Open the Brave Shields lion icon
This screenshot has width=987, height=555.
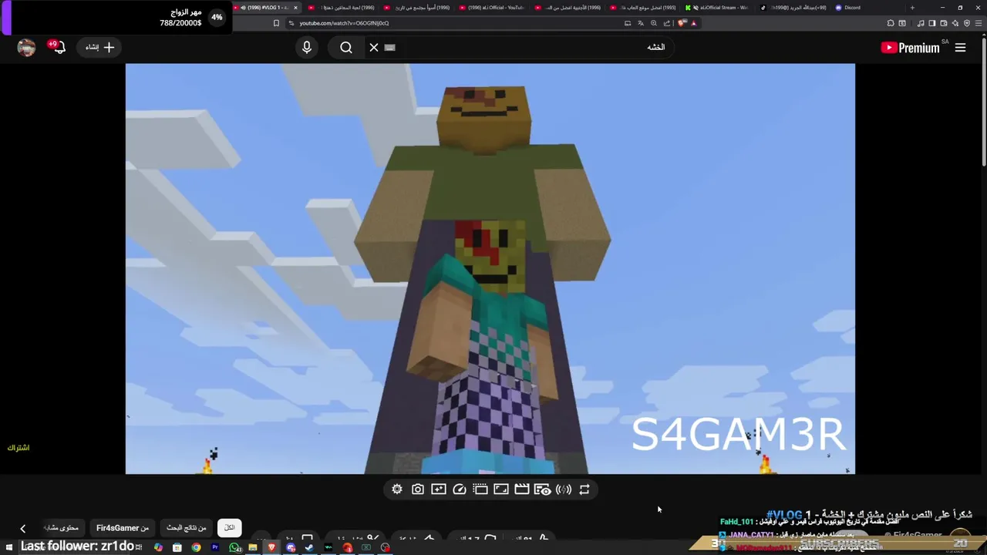682,23
